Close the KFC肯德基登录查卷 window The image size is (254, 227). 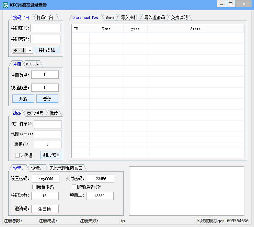click(244, 4)
